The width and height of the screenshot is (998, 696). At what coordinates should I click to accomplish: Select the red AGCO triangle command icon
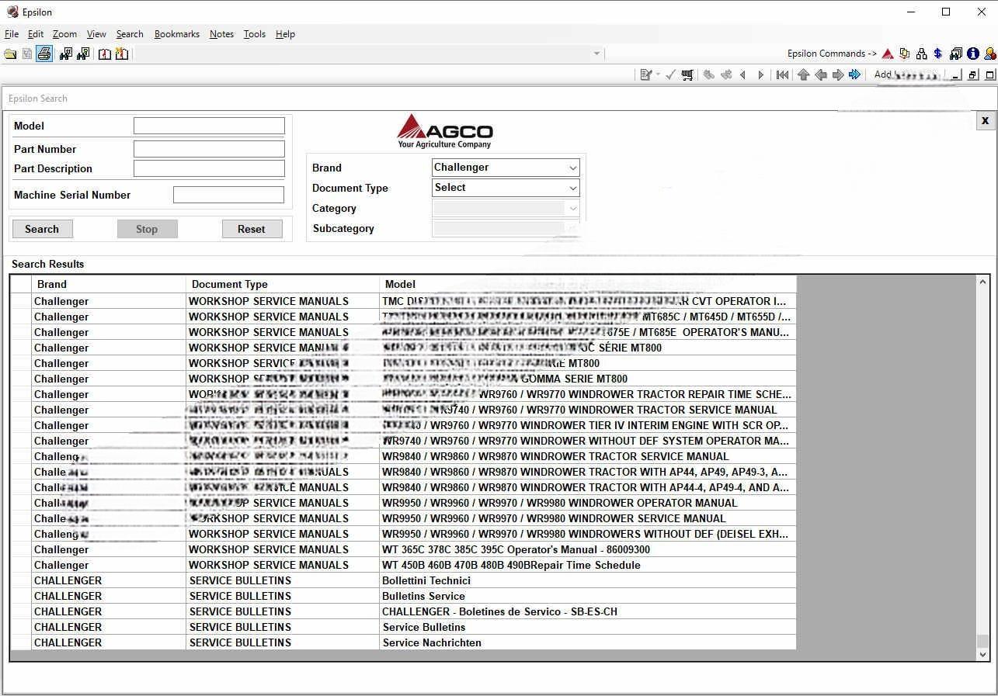click(x=888, y=53)
